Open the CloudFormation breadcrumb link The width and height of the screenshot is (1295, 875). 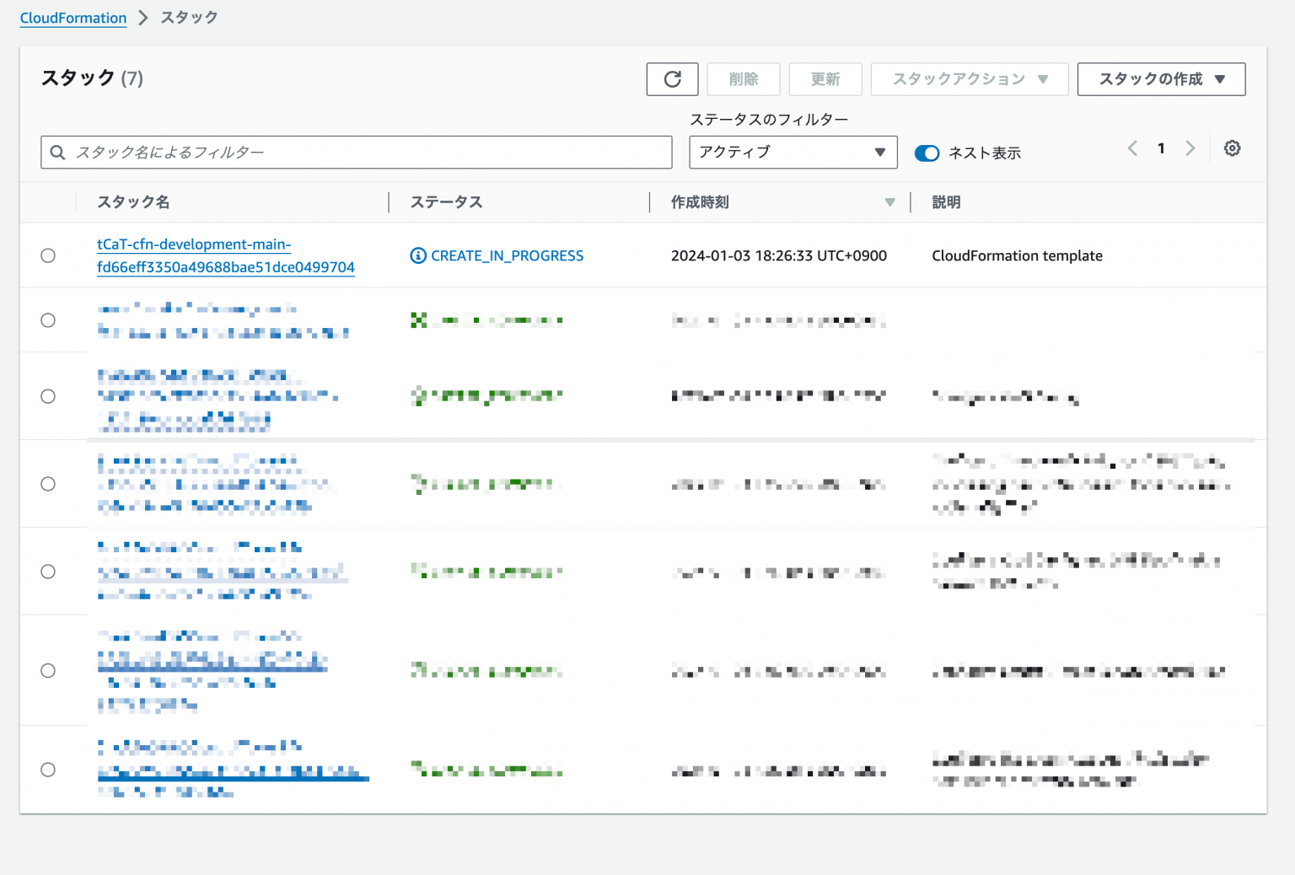coord(73,18)
